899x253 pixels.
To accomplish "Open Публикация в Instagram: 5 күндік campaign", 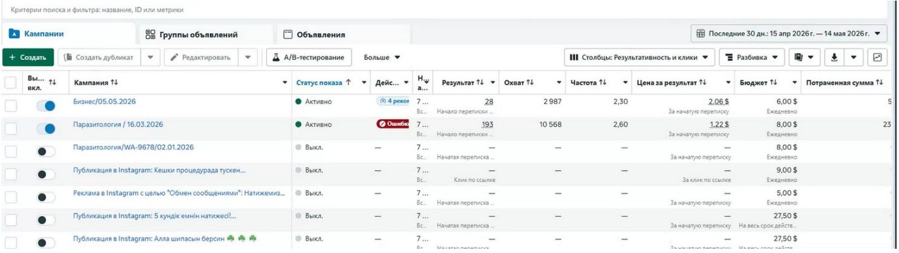I will click(x=155, y=215).
